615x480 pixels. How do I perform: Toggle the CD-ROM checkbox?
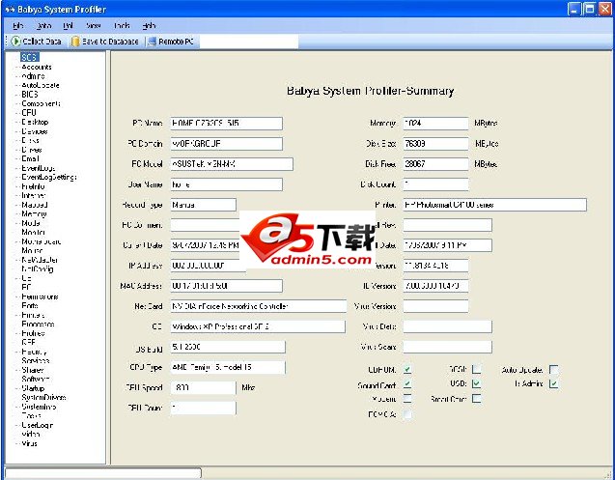coord(408,369)
